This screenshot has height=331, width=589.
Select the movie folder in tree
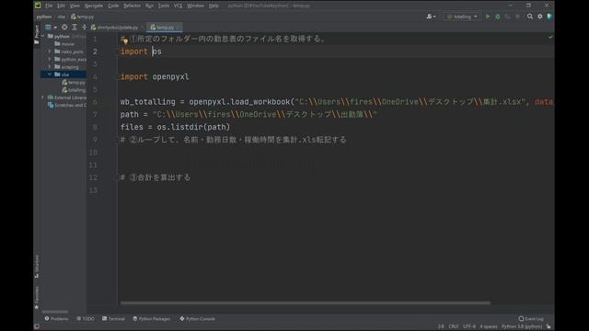(x=64, y=44)
